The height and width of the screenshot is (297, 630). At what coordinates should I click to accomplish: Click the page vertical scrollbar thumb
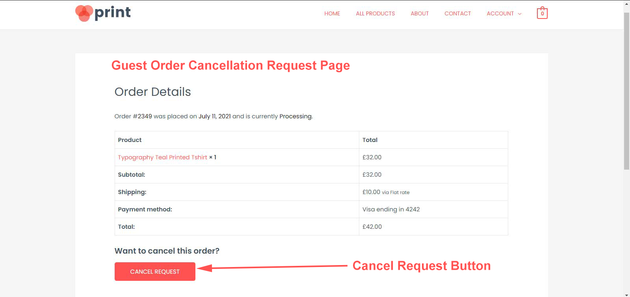(626, 91)
